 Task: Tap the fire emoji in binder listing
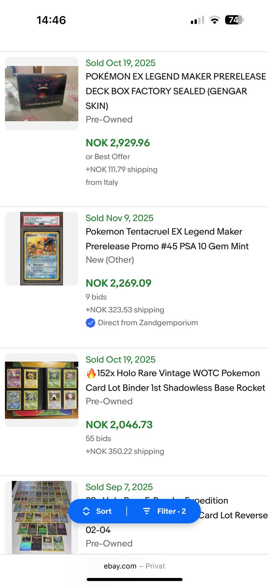(x=91, y=373)
